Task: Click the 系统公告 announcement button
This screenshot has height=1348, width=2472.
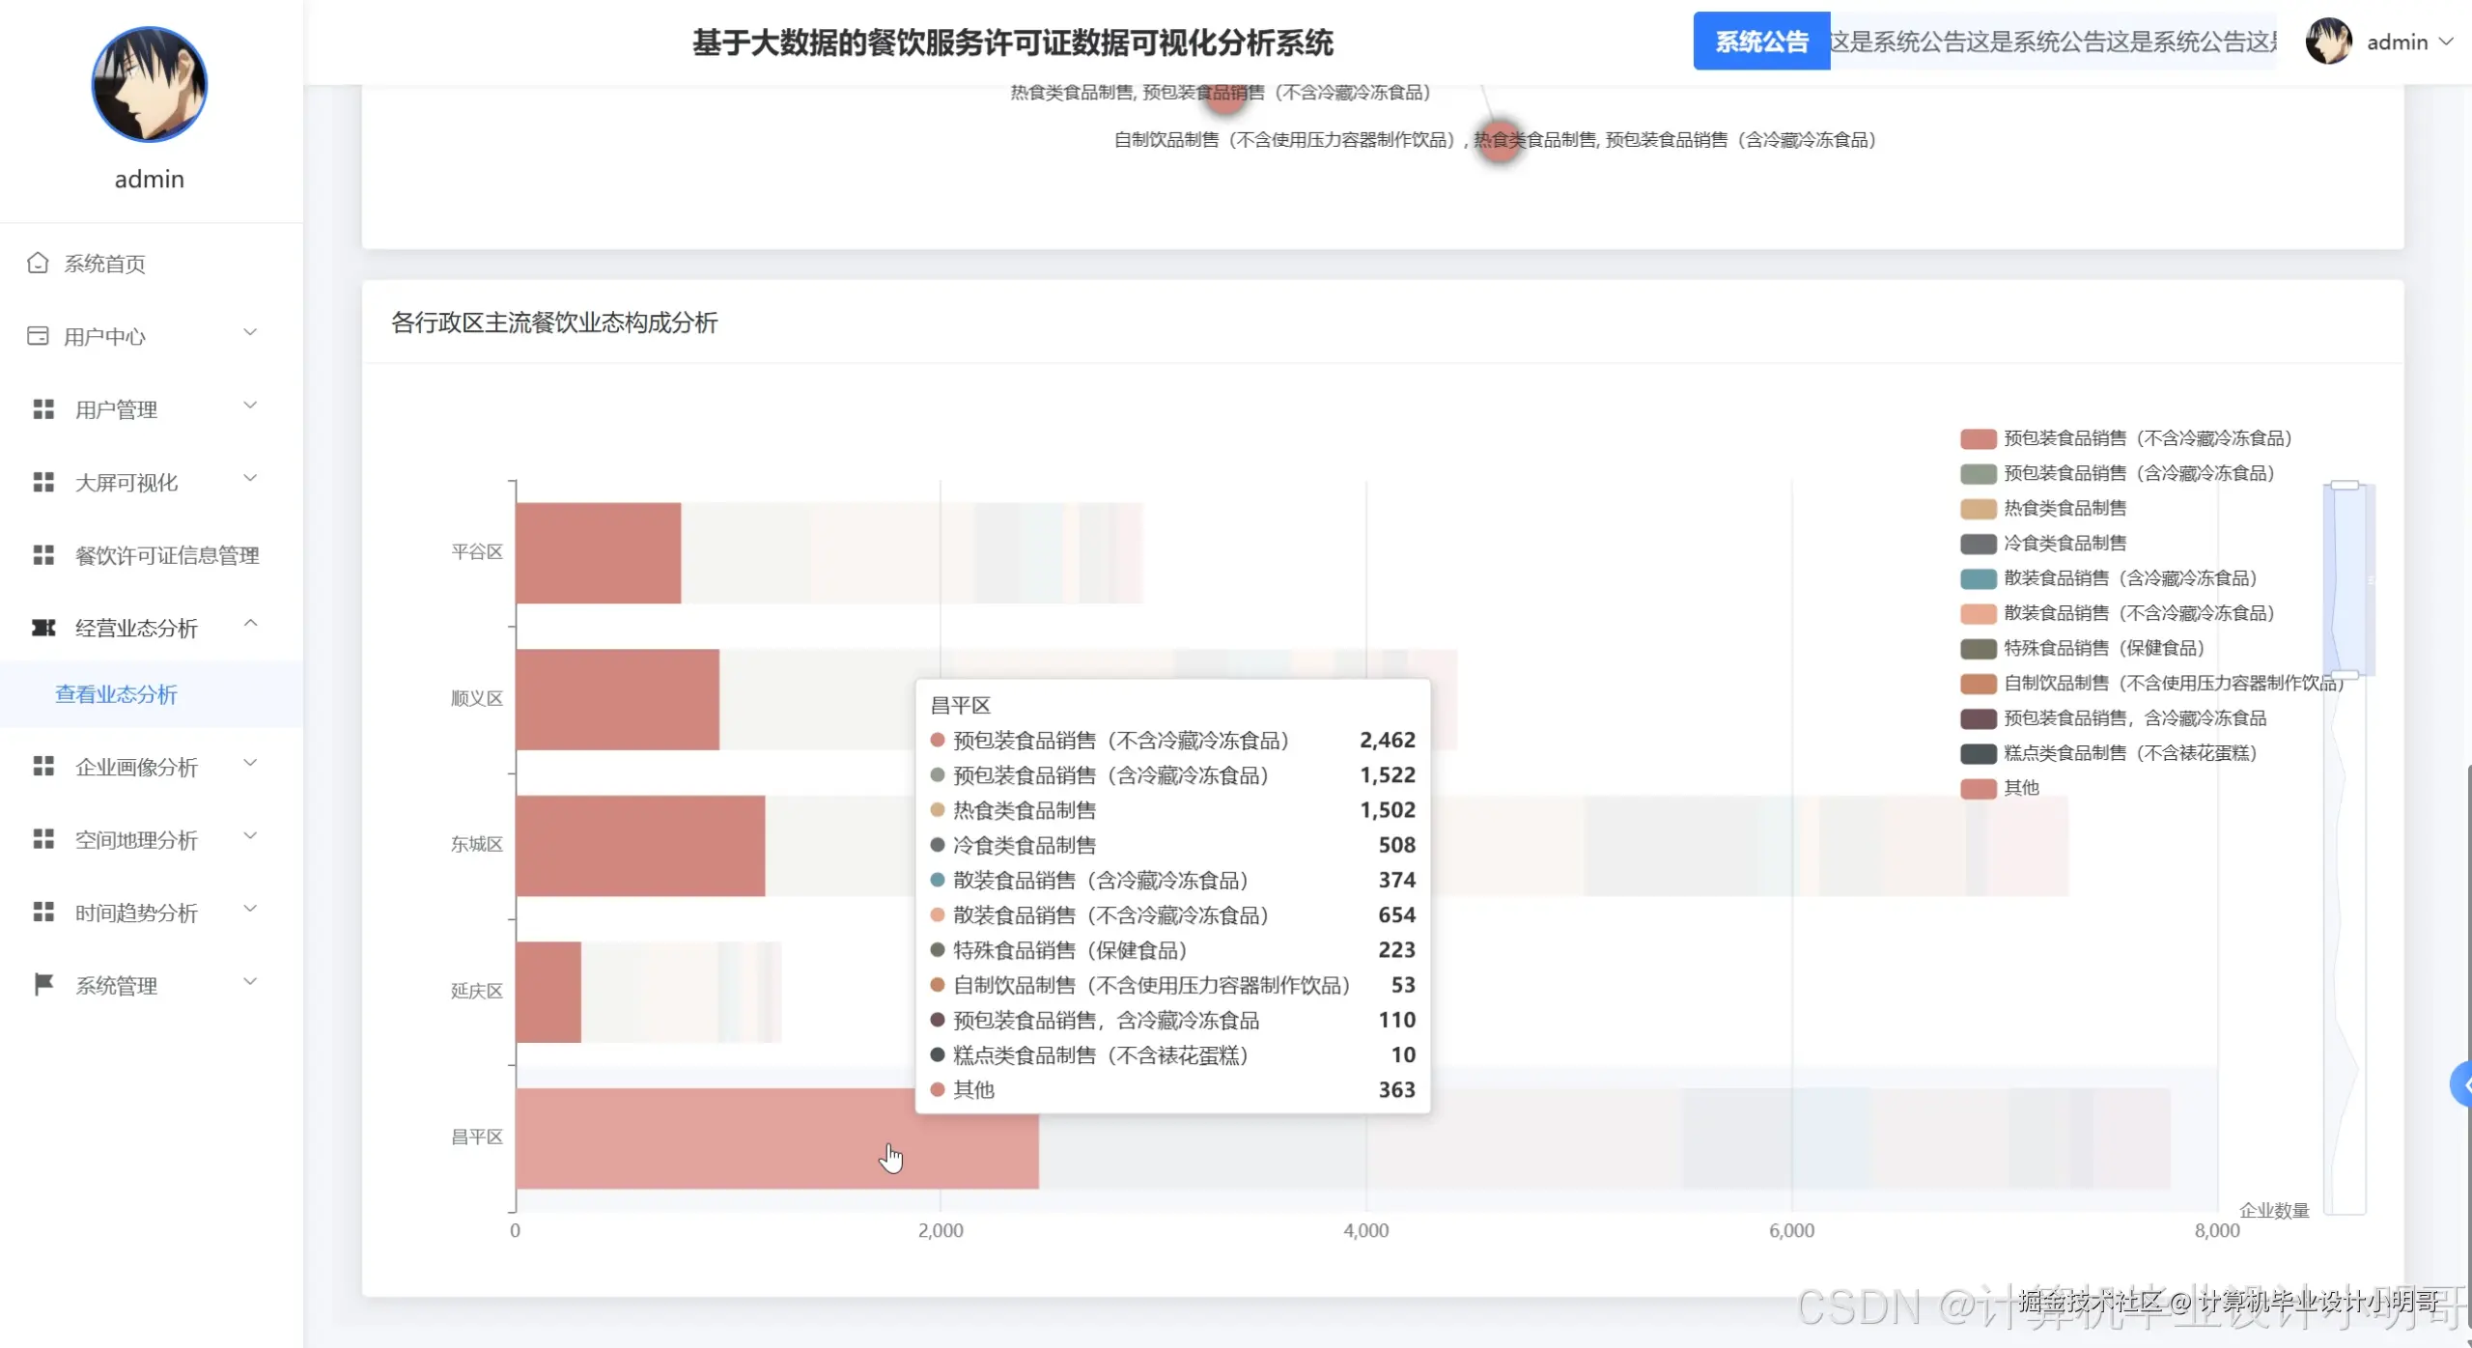Action: pyautogui.click(x=1760, y=42)
